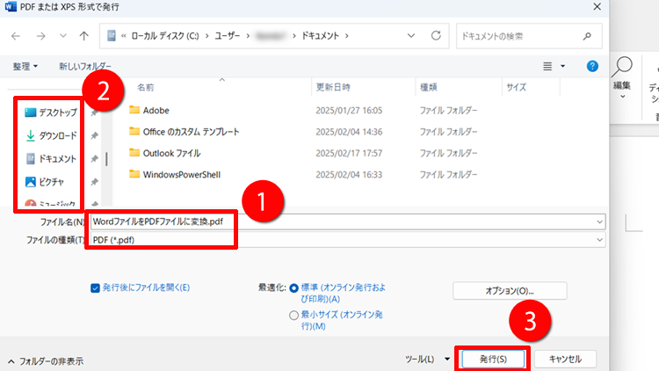This screenshot has width=659, height=371.
Task: Click the 発行(S) publish button
Action: tap(493, 360)
